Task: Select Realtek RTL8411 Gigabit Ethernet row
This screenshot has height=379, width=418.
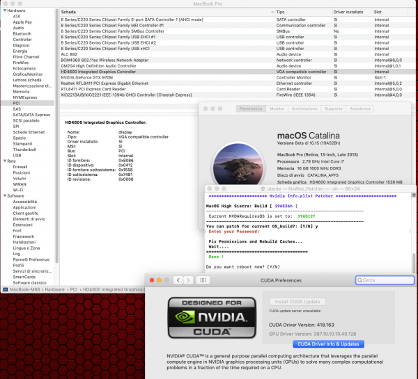Action: [238, 83]
